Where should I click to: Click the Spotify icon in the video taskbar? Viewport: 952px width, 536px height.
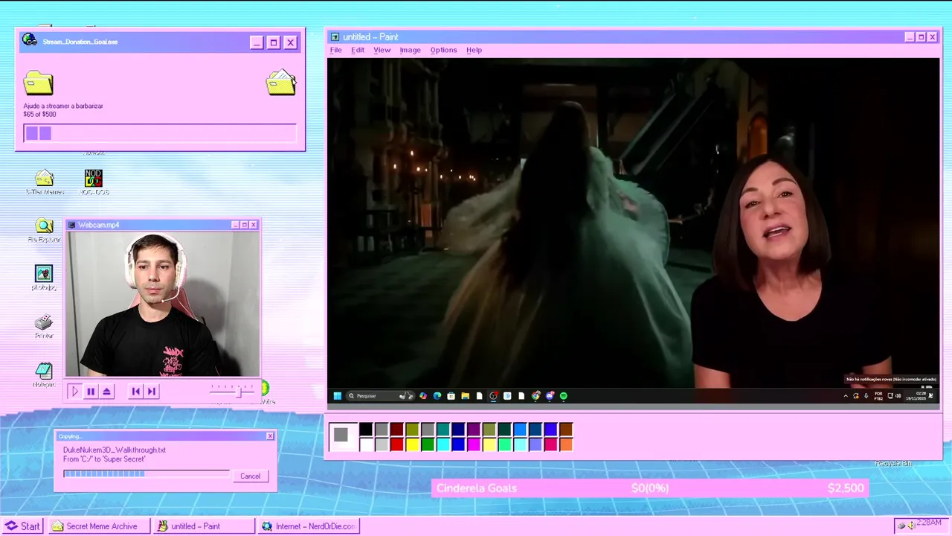(x=563, y=396)
